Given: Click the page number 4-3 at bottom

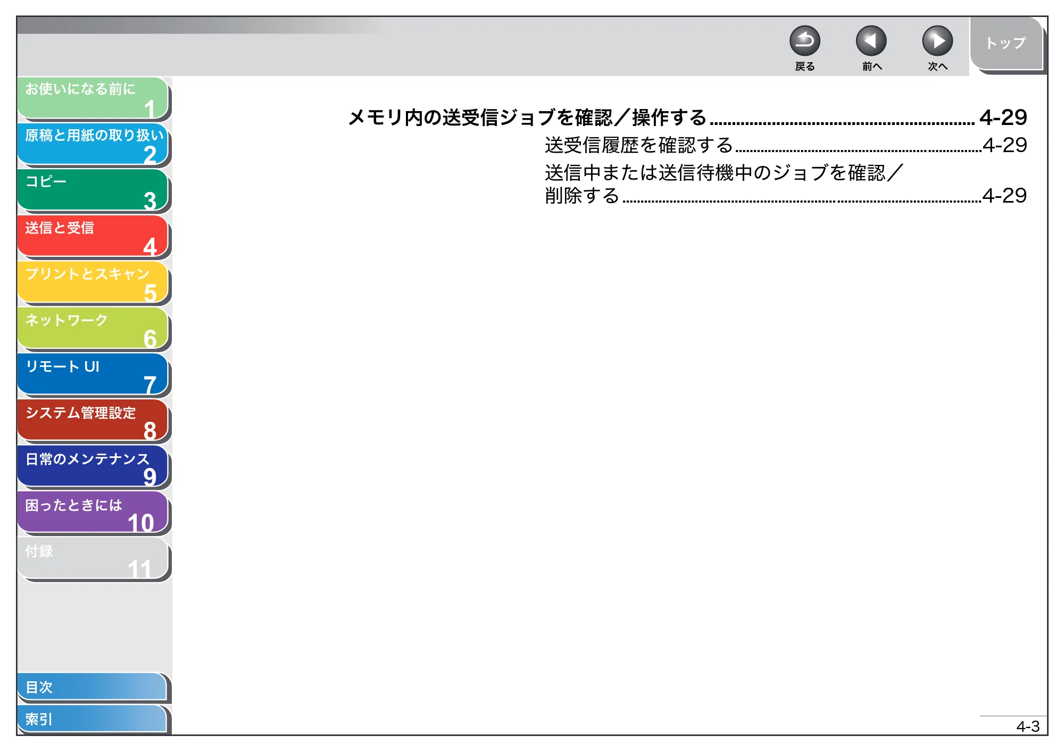Looking at the screenshot, I should [1027, 726].
